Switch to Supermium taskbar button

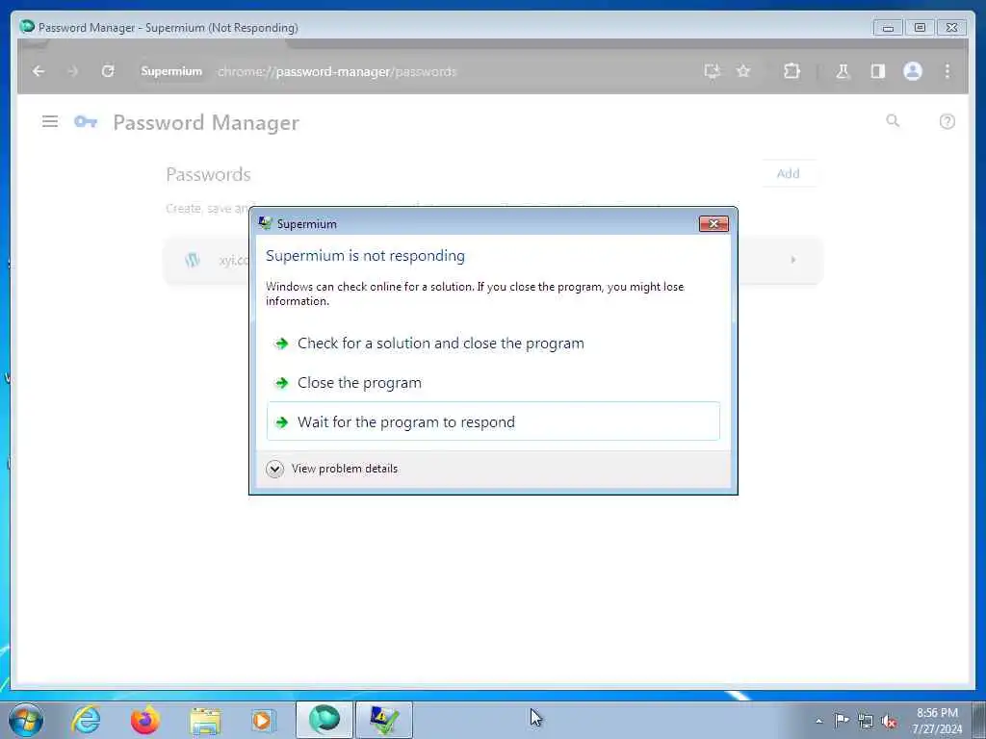point(324,720)
